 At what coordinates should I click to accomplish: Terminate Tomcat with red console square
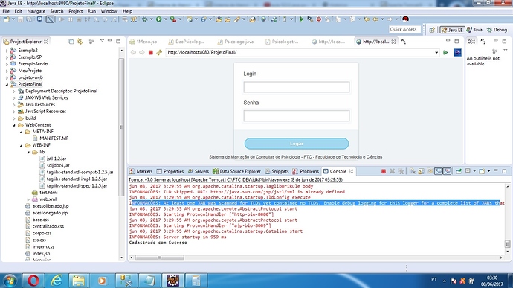click(x=384, y=171)
